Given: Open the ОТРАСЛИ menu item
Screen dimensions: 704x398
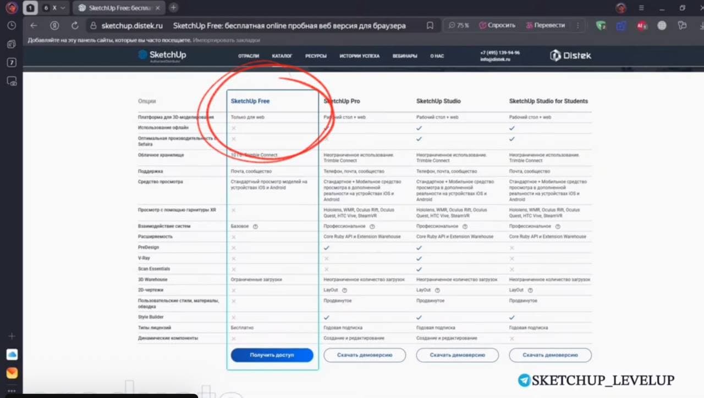Looking at the screenshot, I should tap(249, 56).
